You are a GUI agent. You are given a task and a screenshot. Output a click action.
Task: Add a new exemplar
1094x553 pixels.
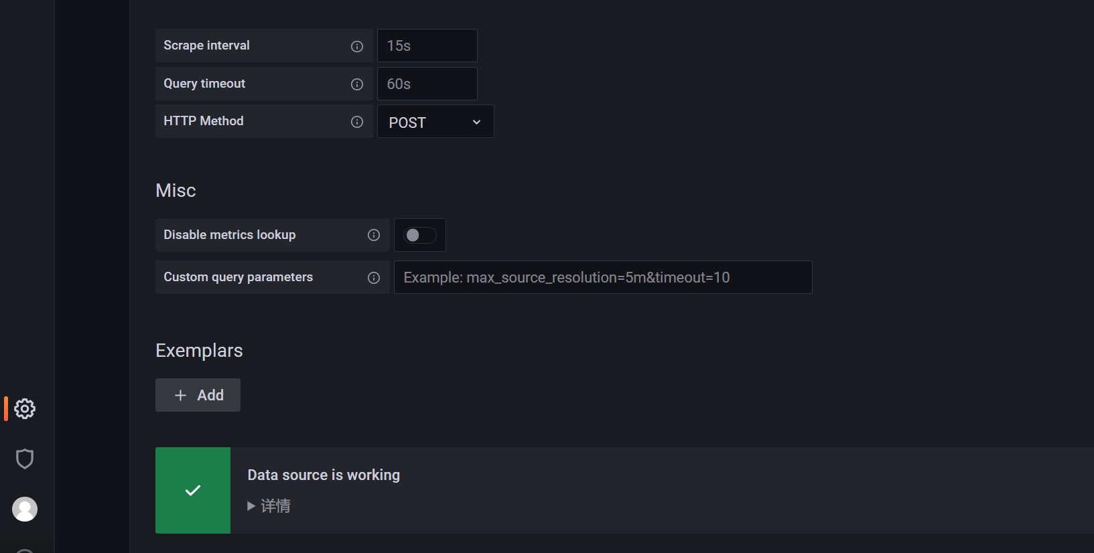point(198,395)
